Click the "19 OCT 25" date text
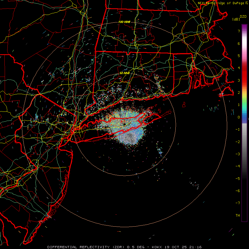This screenshot has height=249, width=249. coord(175,247)
